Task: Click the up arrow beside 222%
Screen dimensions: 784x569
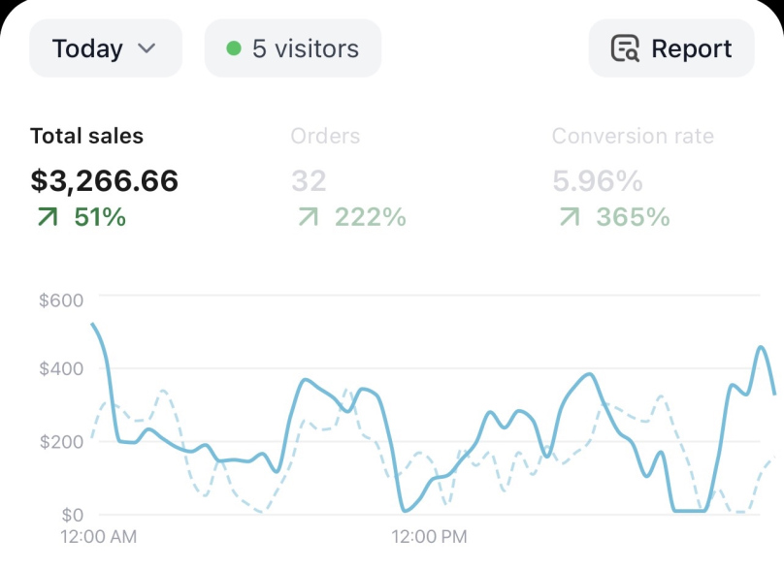Action: point(309,217)
